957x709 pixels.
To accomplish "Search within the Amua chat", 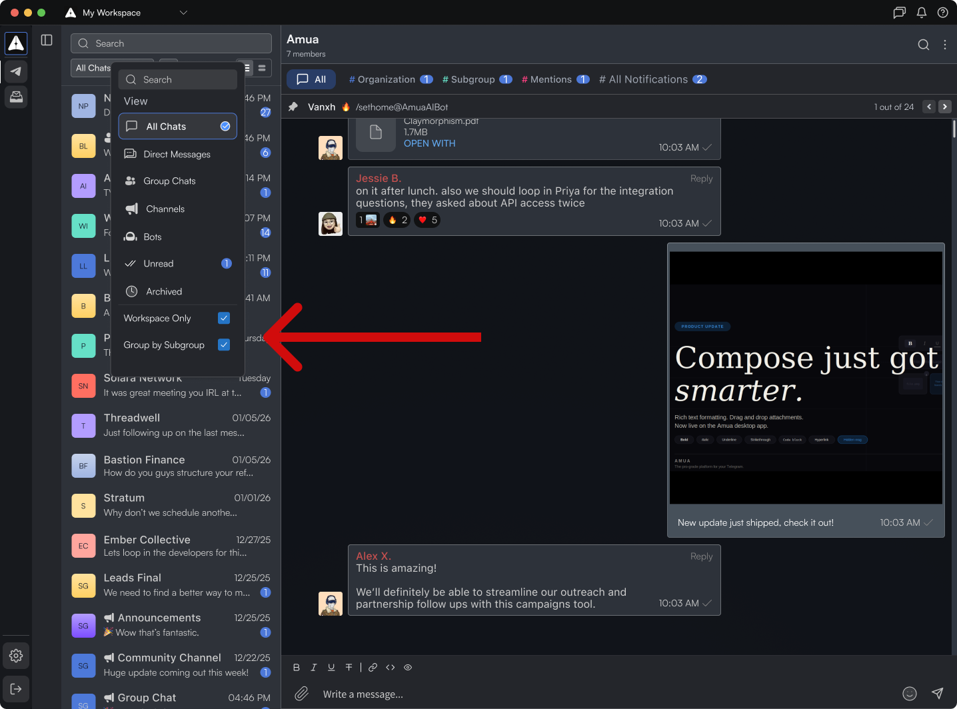I will click(x=924, y=45).
